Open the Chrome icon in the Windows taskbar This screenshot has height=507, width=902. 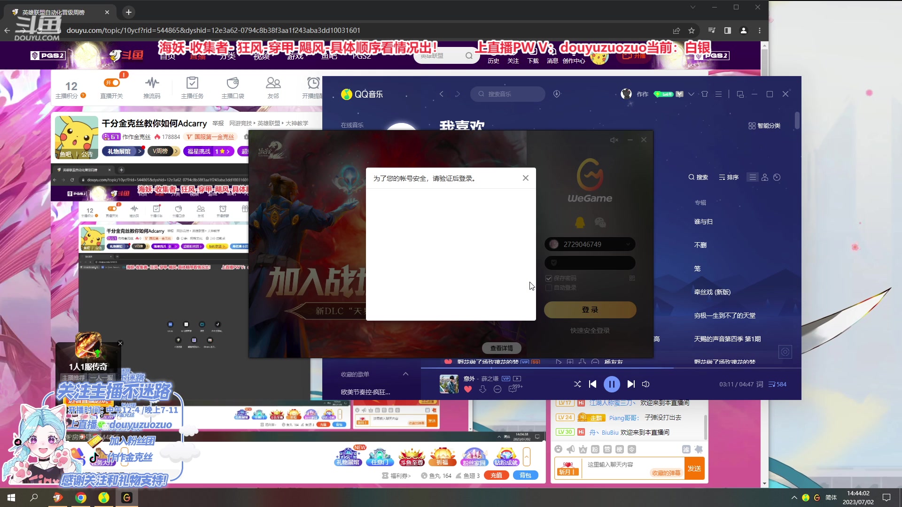pos(81,498)
